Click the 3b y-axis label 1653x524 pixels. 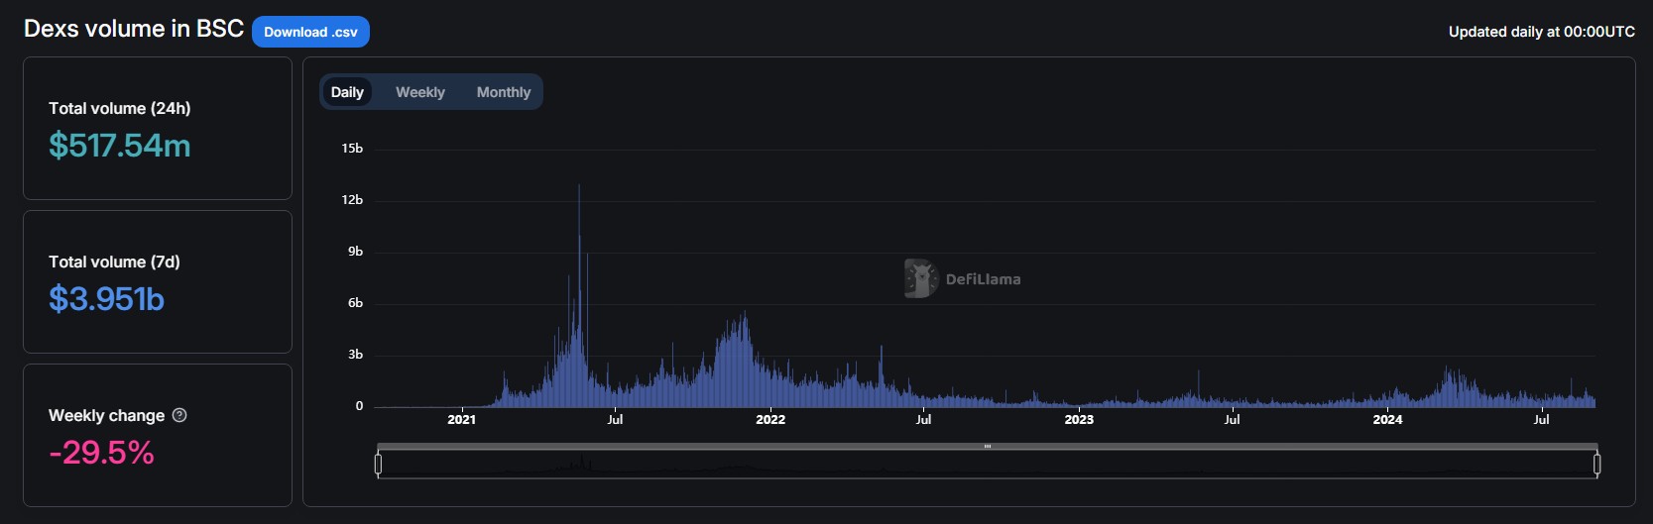coord(355,355)
